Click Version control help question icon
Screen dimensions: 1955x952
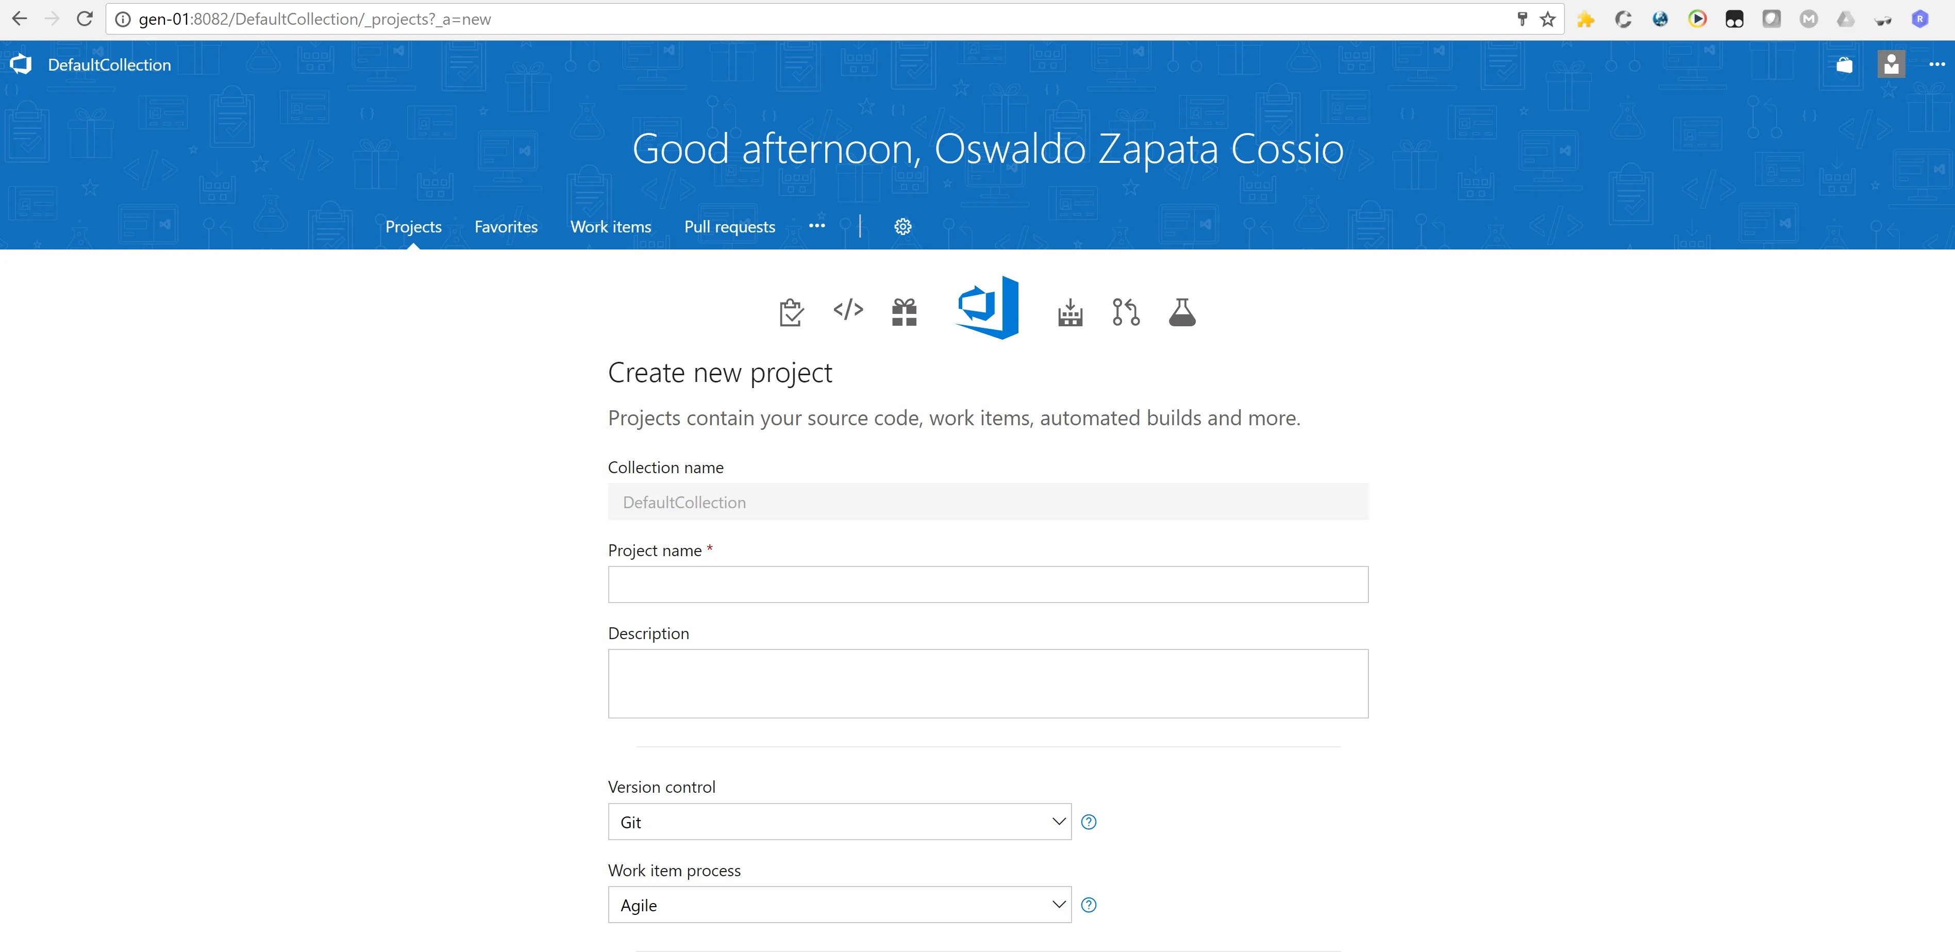click(x=1088, y=822)
